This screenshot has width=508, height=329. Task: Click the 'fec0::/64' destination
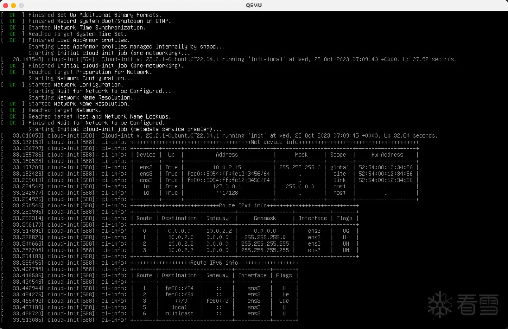tap(179, 294)
